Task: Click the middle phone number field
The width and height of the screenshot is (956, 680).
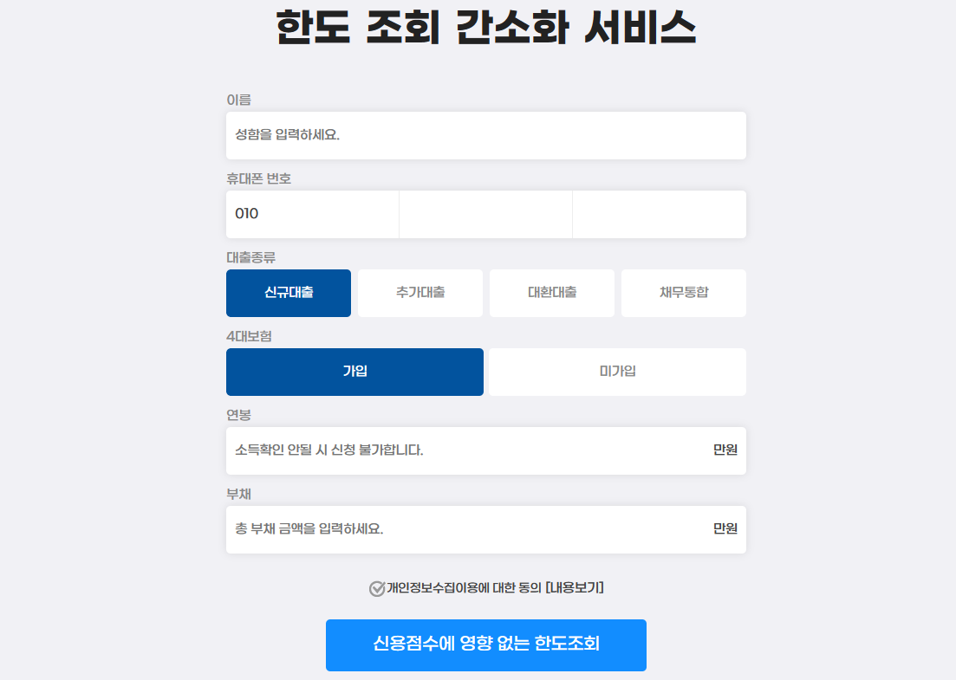Action: tap(485, 214)
